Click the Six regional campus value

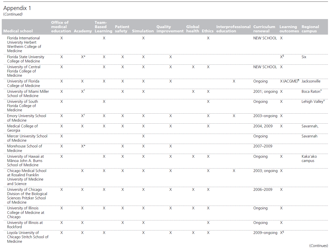304,57
